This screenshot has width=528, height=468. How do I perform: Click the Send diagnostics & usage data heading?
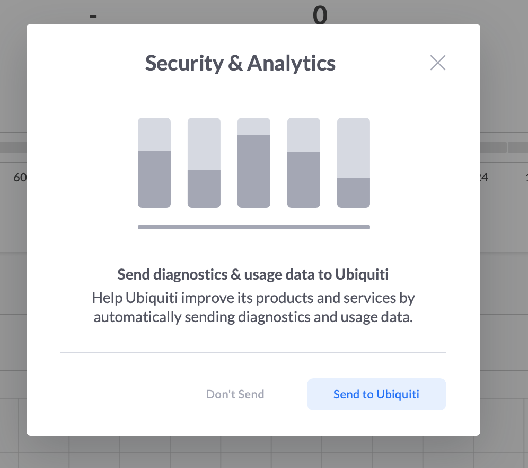[253, 274]
